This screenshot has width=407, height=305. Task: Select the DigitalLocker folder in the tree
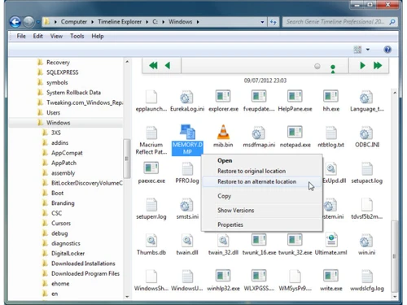68,253
